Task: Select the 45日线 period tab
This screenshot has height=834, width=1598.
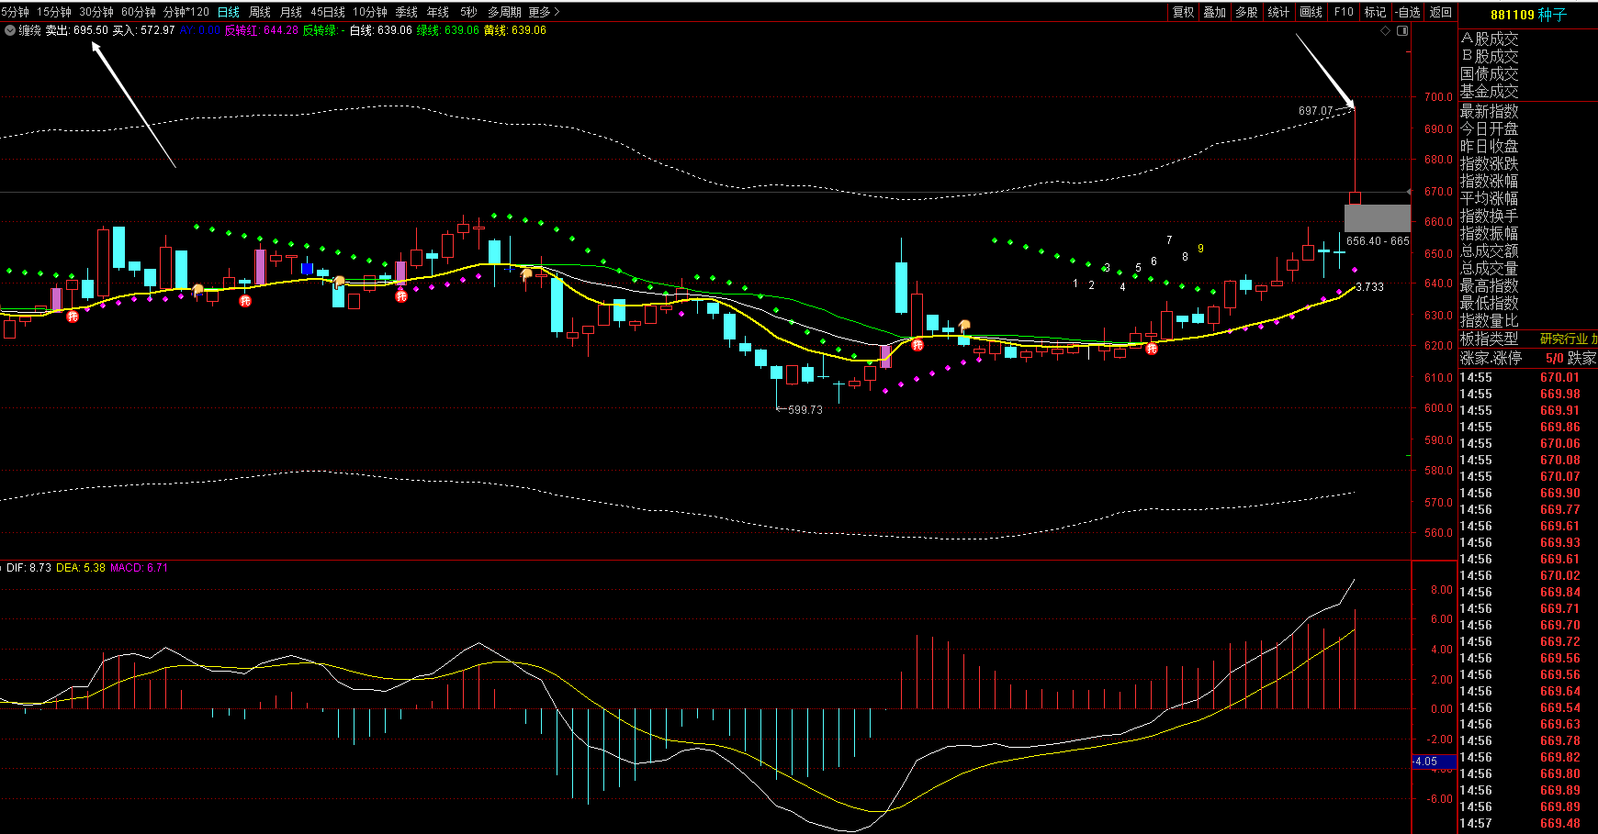Action: (327, 12)
